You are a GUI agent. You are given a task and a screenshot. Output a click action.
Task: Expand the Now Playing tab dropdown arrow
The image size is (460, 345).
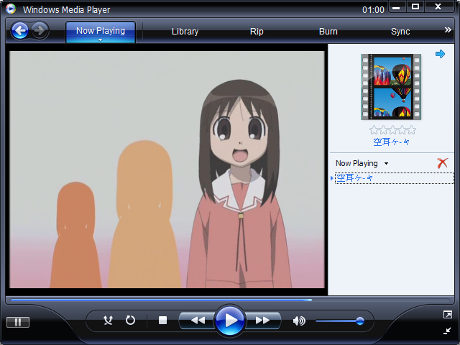(101, 40)
